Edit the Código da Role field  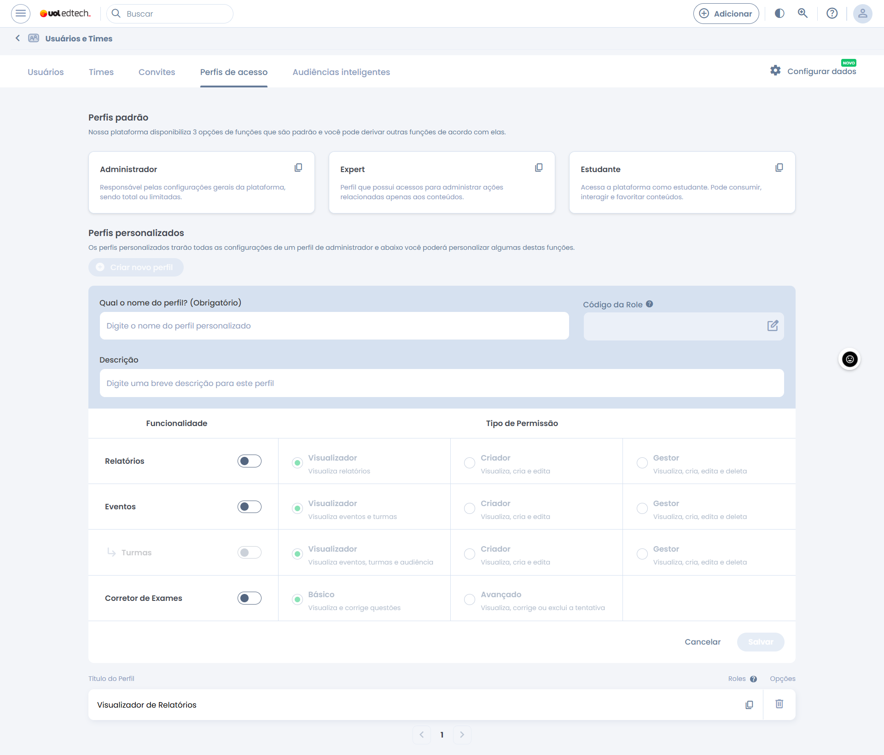tap(773, 326)
